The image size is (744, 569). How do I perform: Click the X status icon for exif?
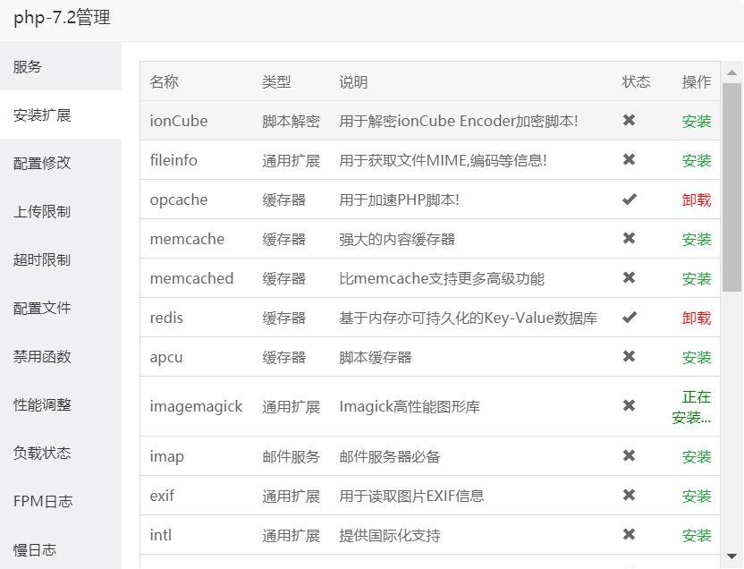pyautogui.click(x=629, y=495)
